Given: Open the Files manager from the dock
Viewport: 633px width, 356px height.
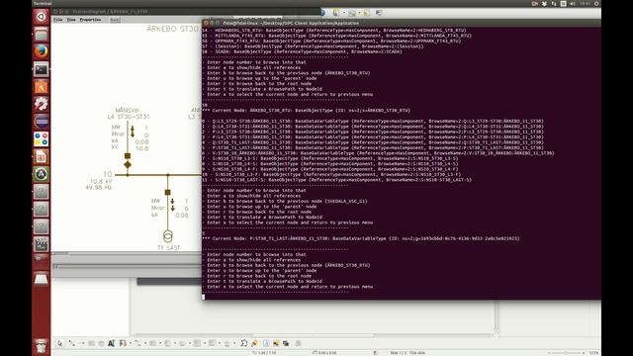Looking at the screenshot, I should click(41, 35).
